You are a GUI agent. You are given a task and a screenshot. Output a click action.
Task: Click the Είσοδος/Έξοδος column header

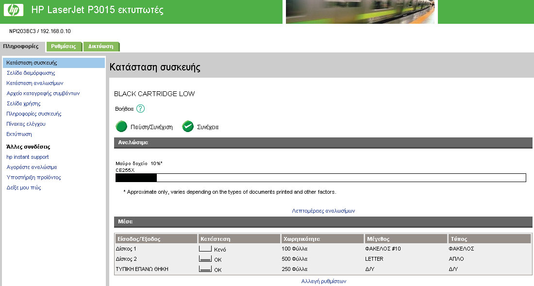point(156,239)
